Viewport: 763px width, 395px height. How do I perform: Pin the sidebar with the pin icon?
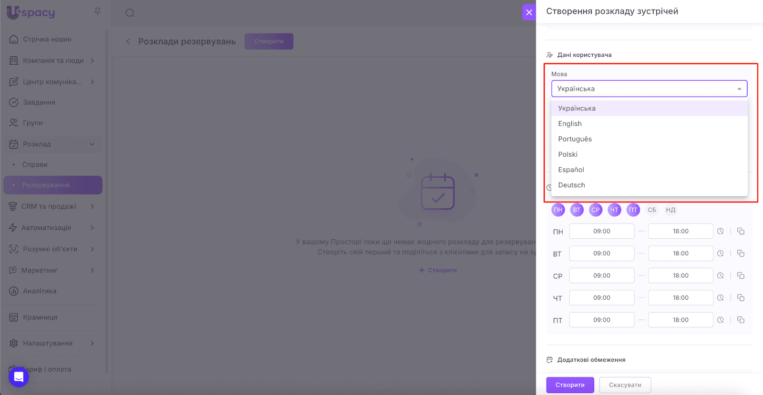coord(97,11)
